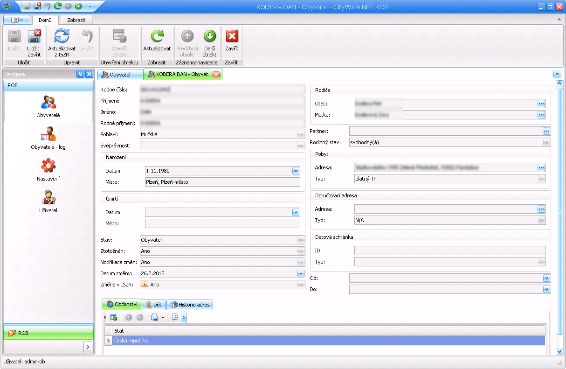Click Aktualizovat z ISZR ribbon button
This screenshot has width=566, height=369.
pos(62,43)
